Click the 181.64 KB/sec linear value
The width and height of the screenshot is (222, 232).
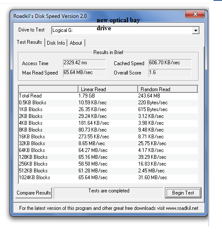coord(94,123)
